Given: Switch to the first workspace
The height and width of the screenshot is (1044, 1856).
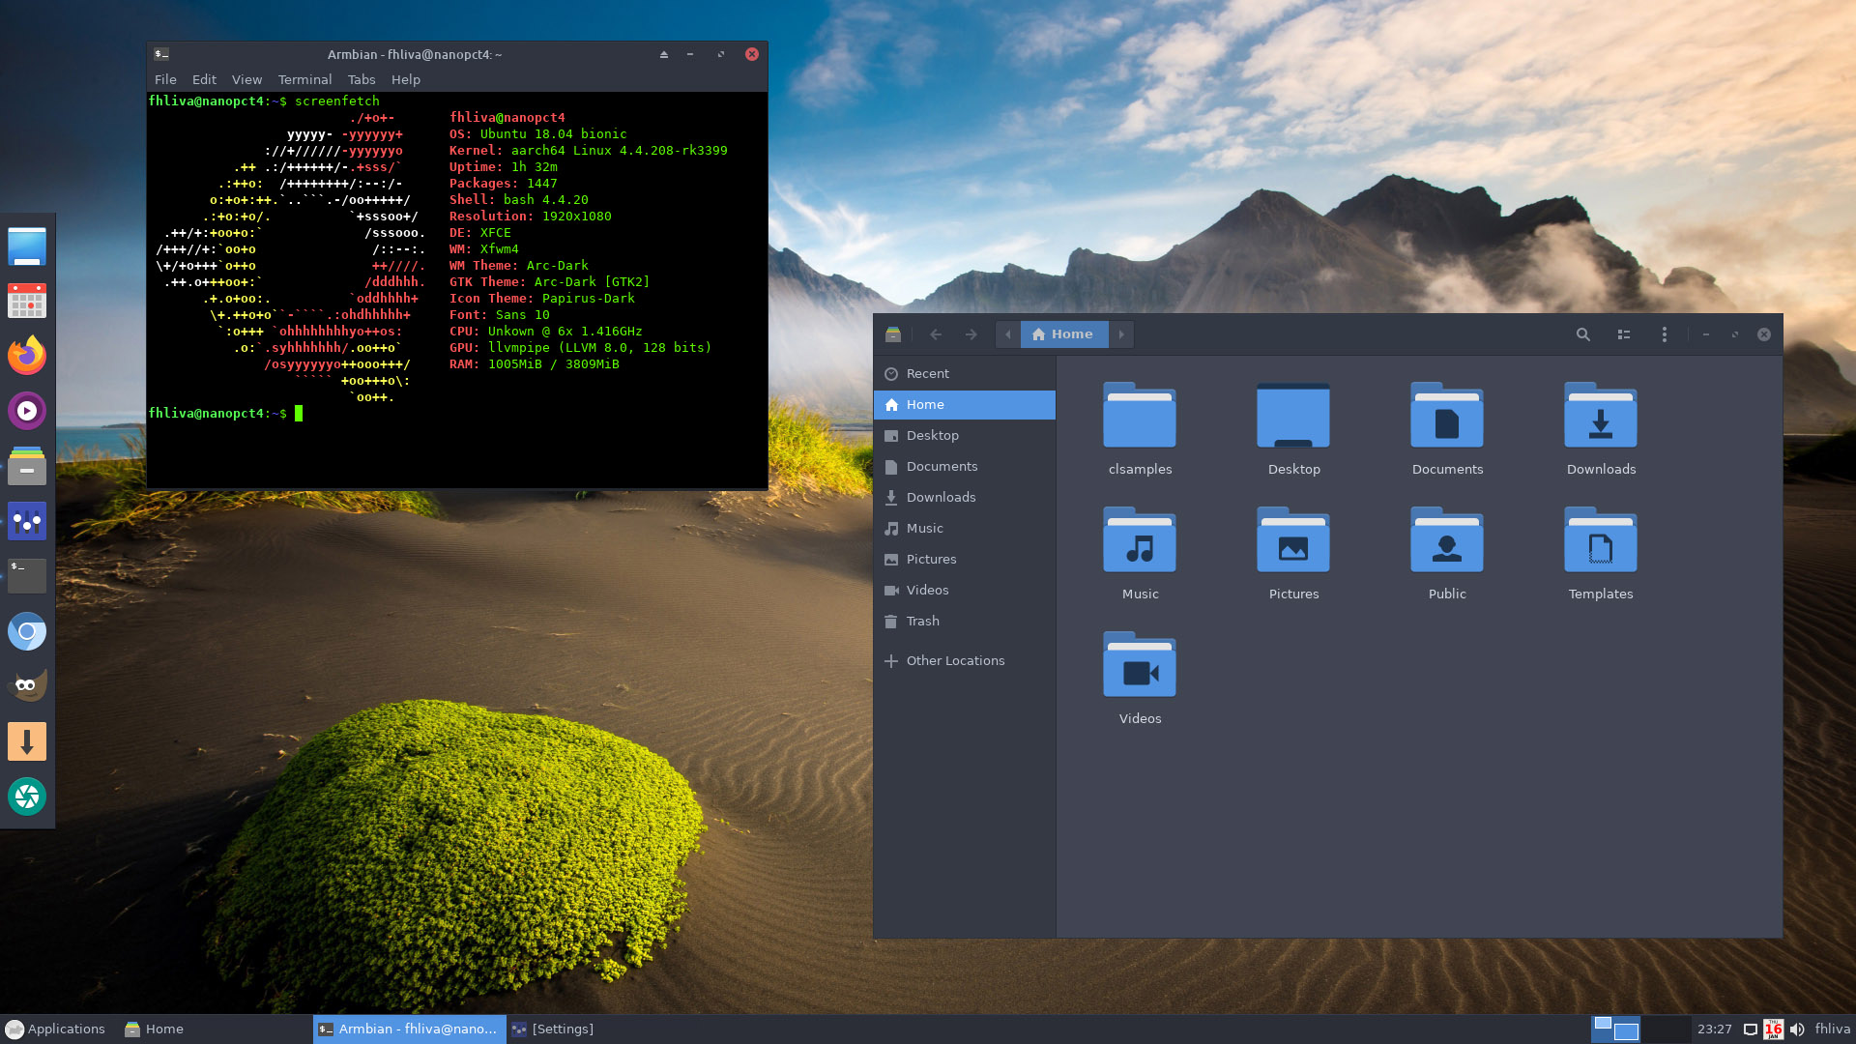Looking at the screenshot, I should pos(1615,1029).
